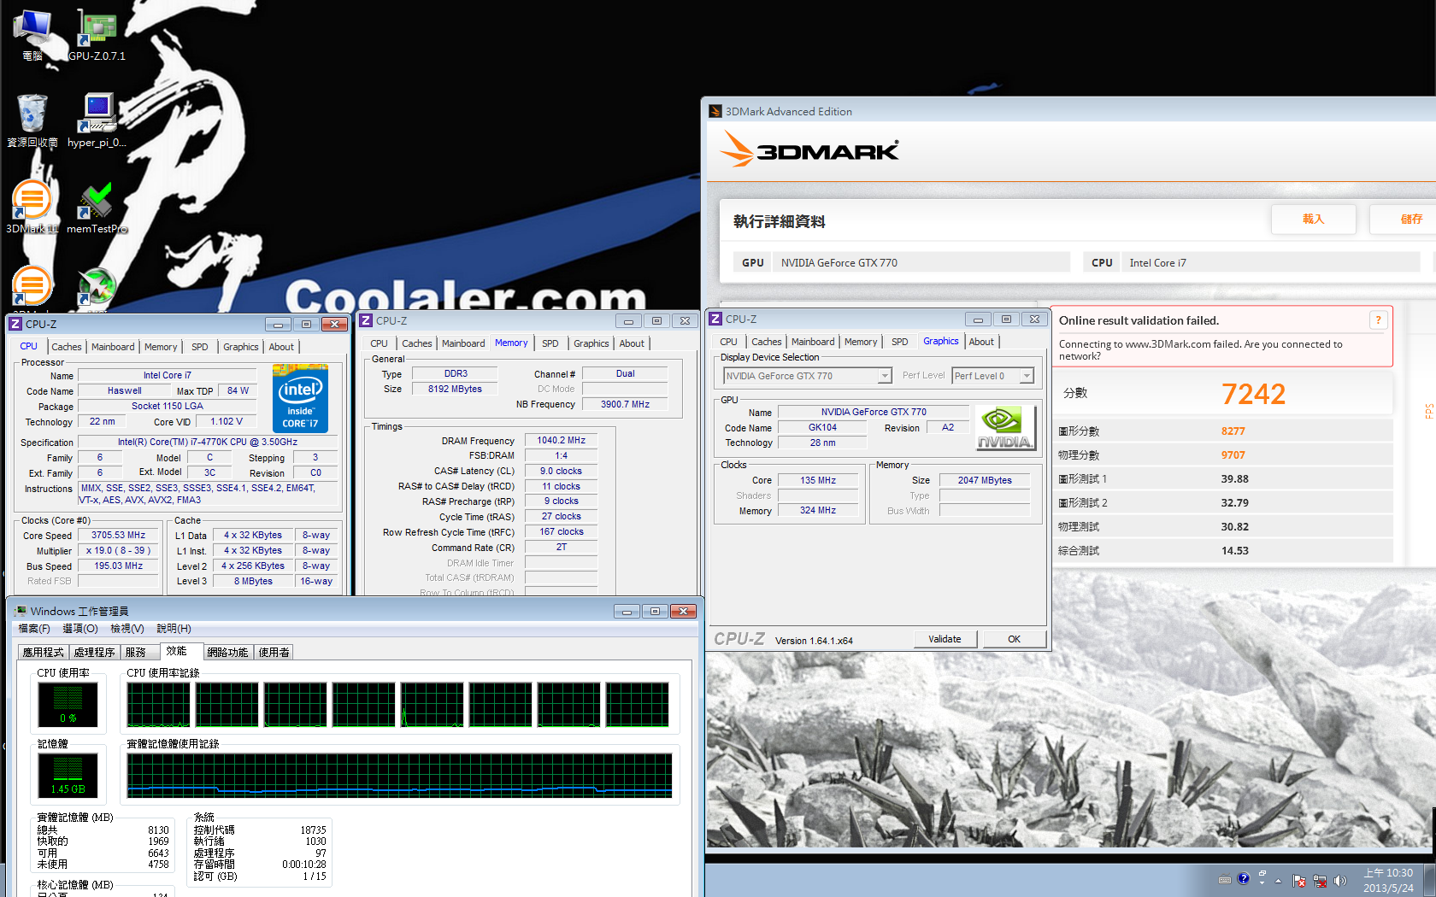The image size is (1436, 897).
Task: Click the CPU-Z Memory window title icon
Action: coord(366,320)
